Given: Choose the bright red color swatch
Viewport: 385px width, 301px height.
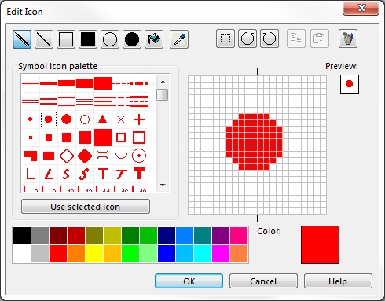Looking at the screenshot, I should pyautogui.click(x=58, y=254).
